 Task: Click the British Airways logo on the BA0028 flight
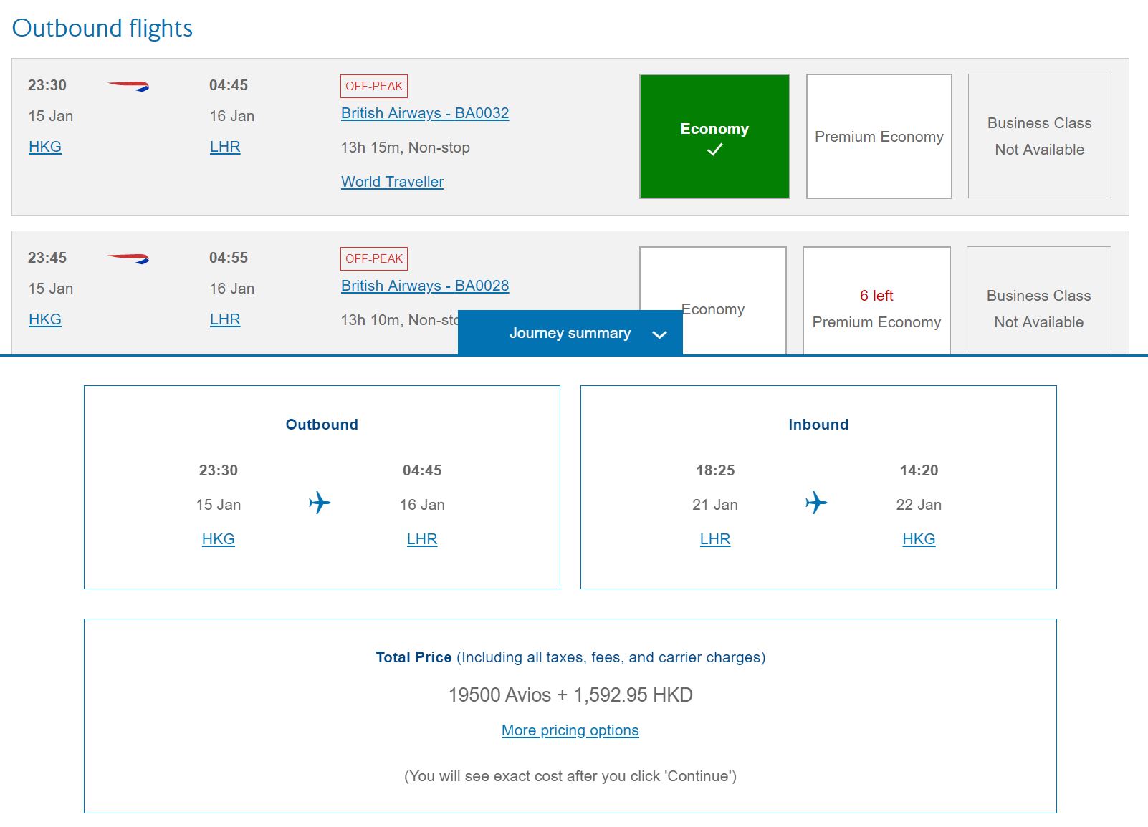[x=128, y=258]
